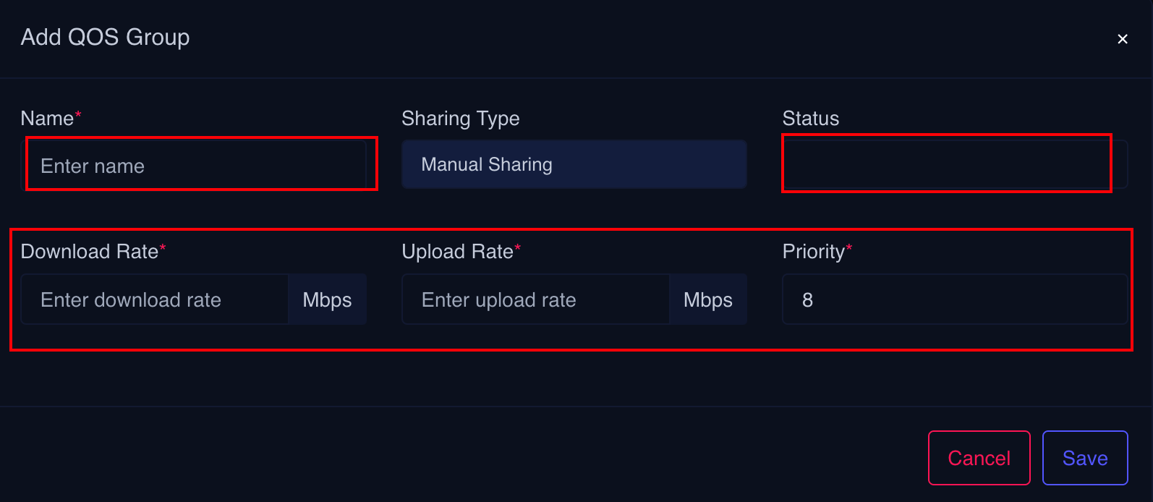The height and width of the screenshot is (502, 1153).
Task: Click the Upload Rate label
Action: point(457,252)
